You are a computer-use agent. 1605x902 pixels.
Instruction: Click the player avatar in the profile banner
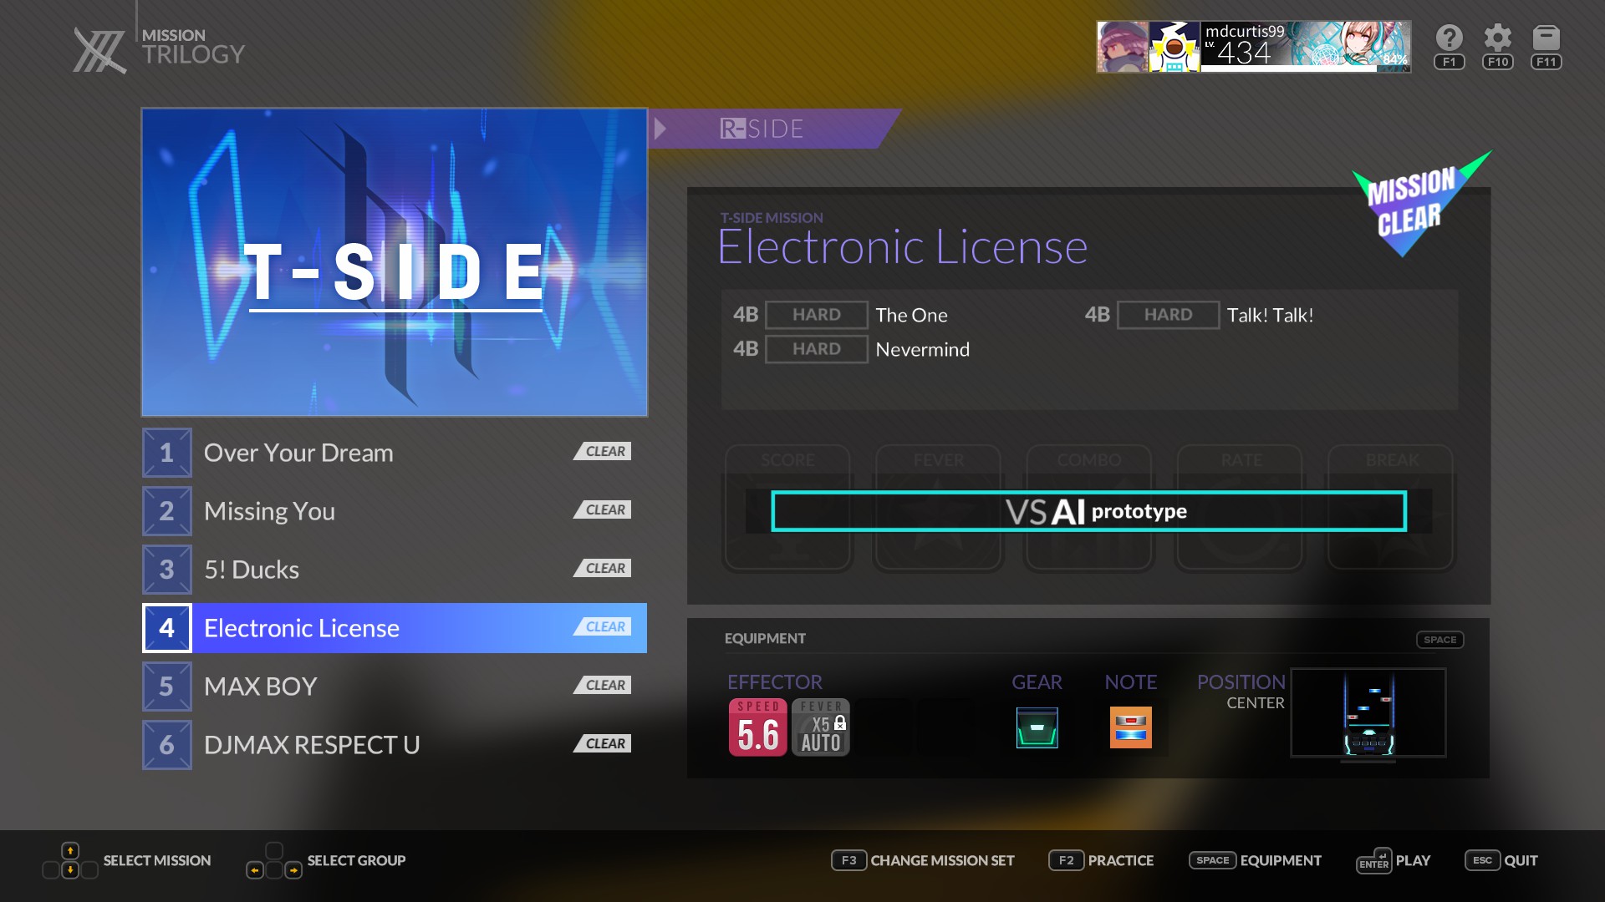pyautogui.click(x=1122, y=48)
